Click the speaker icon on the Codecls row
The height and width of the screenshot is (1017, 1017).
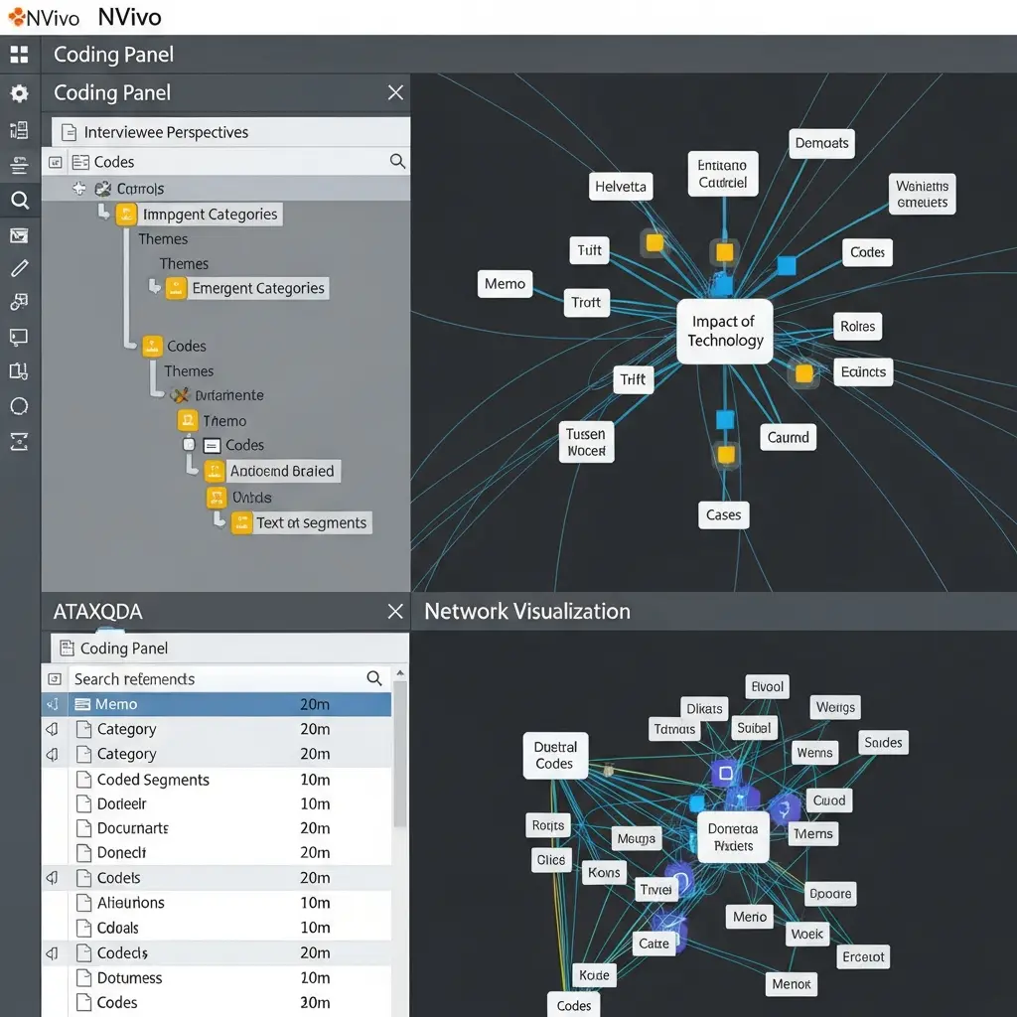(x=54, y=952)
